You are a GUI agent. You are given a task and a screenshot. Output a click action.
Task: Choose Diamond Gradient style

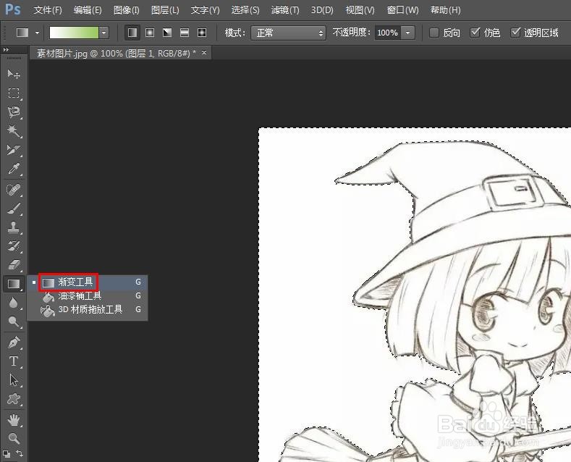[x=202, y=33]
